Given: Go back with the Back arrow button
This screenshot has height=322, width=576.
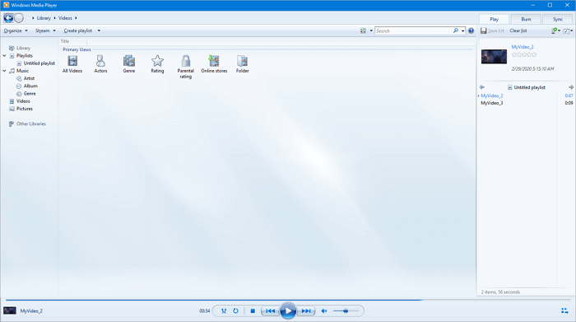Looking at the screenshot, I should 8,17.
